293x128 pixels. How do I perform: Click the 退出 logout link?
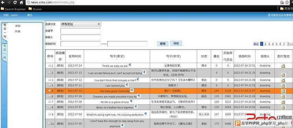click(x=30, y=15)
